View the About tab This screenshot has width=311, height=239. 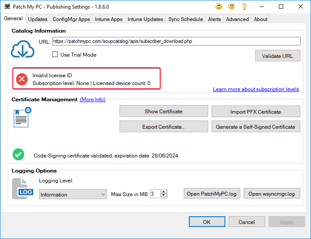pyautogui.click(x=260, y=19)
